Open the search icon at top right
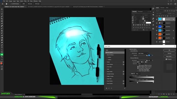 (168, 4)
